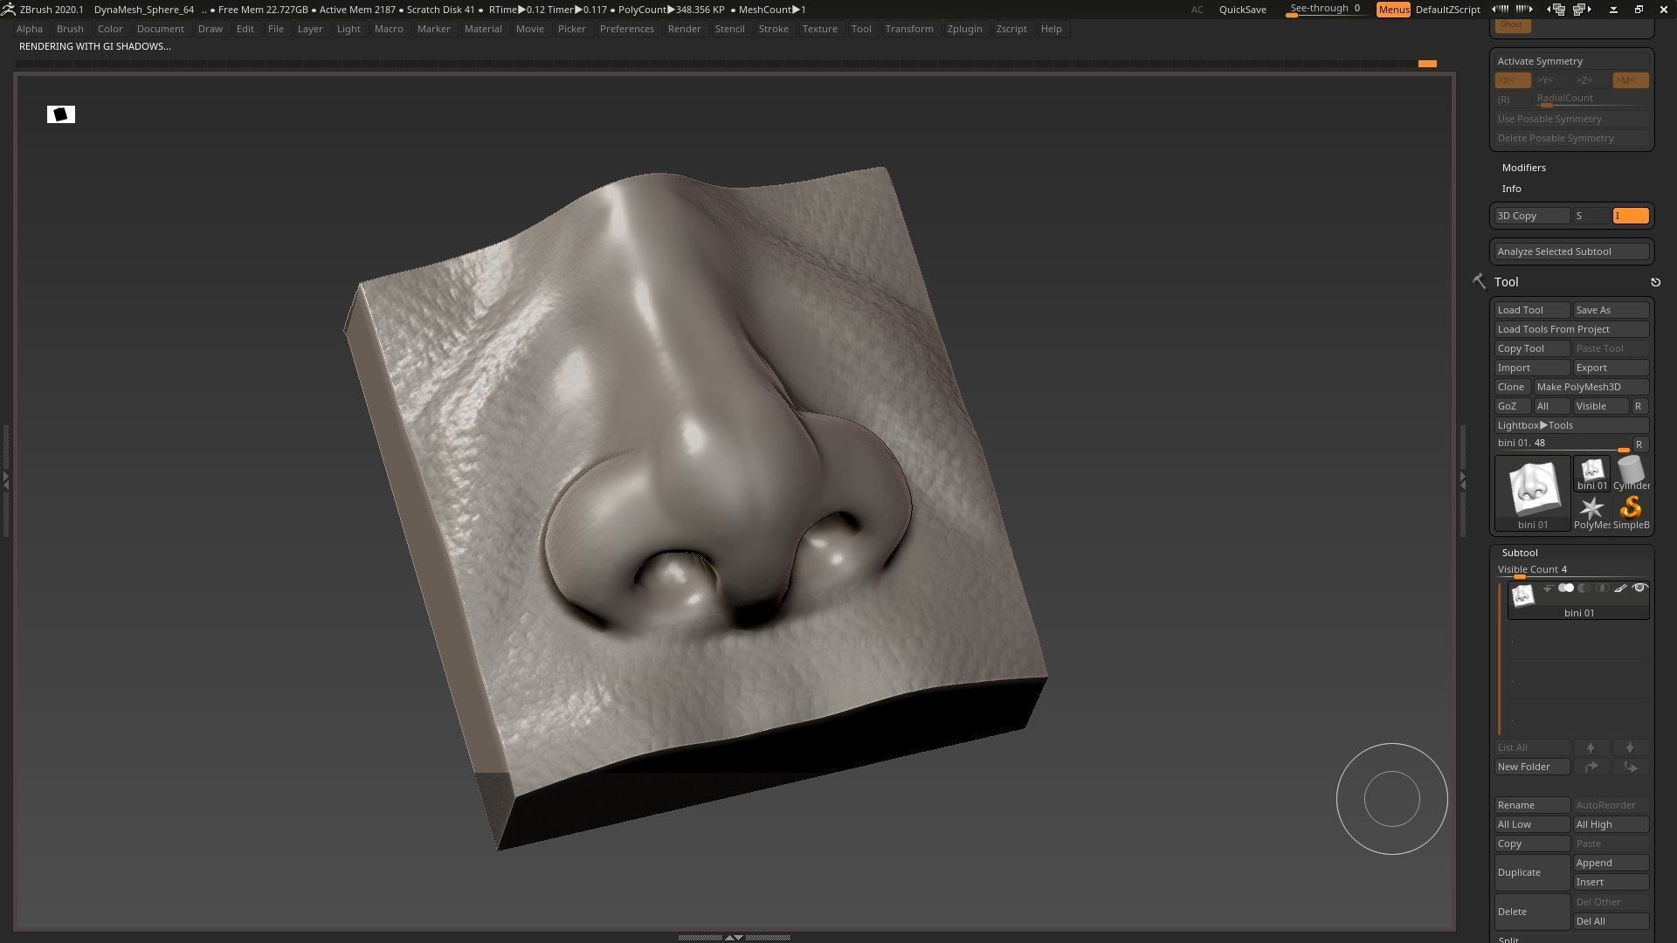Expand the left tray divider handle

5,480
